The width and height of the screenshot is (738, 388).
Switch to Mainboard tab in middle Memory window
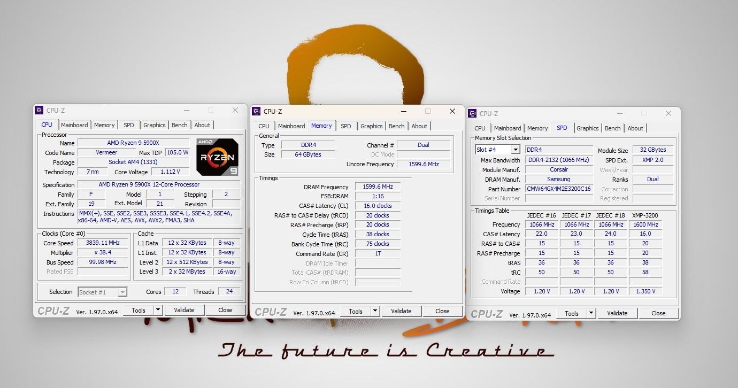pyautogui.click(x=291, y=126)
